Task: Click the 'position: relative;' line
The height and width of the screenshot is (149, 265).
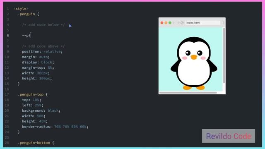Action: (42, 52)
